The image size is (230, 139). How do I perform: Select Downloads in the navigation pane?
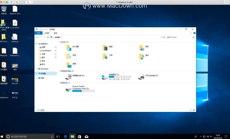click(46, 51)
